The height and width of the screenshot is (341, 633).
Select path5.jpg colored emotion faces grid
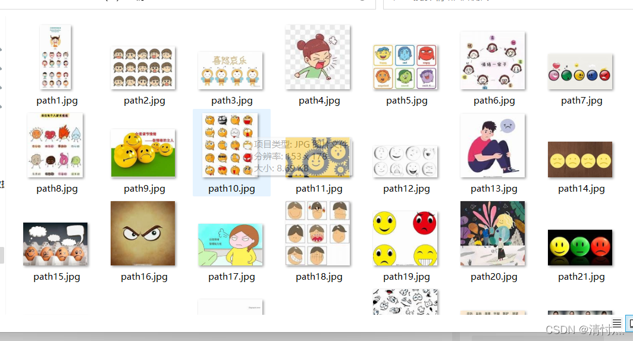pyautogui.click(x=405, y=67)
